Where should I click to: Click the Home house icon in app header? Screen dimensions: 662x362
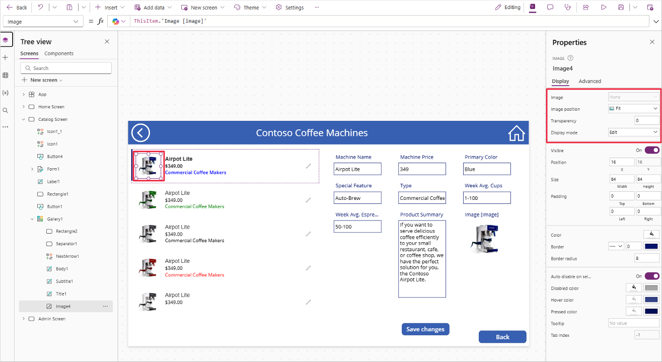pyautogui.click(x=517, y=133)
